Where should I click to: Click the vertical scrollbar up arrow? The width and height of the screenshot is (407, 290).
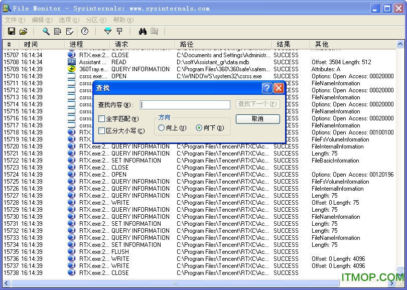click(400, 44)
